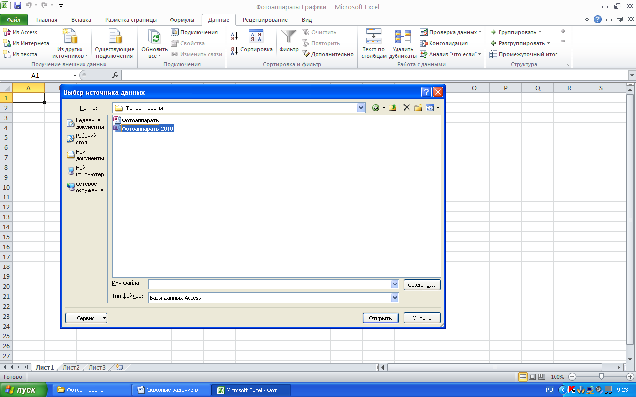Screen dimensions: 636x397
Task: Click Дополнительно filter option
Action: pos(328,54)
